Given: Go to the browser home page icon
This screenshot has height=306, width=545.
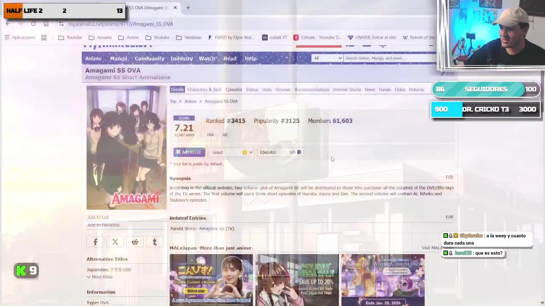Looking at the screenshot, I should (46, 24).
